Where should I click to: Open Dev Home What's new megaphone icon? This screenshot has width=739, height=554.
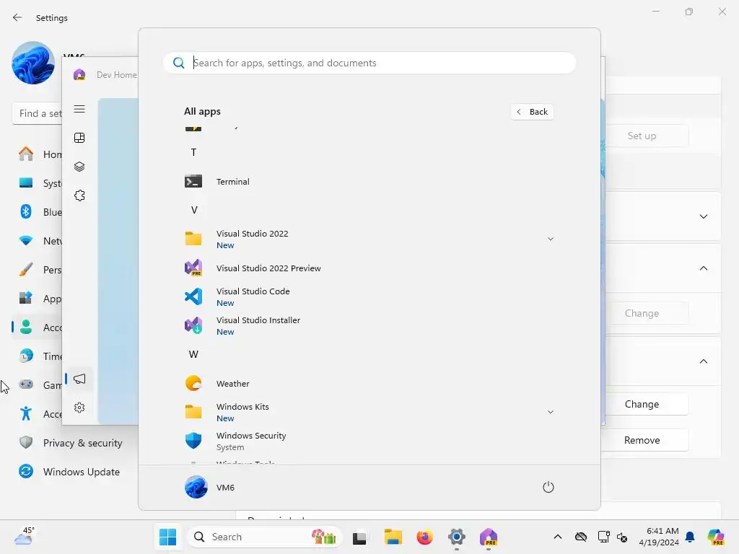[x=79, y=379]
